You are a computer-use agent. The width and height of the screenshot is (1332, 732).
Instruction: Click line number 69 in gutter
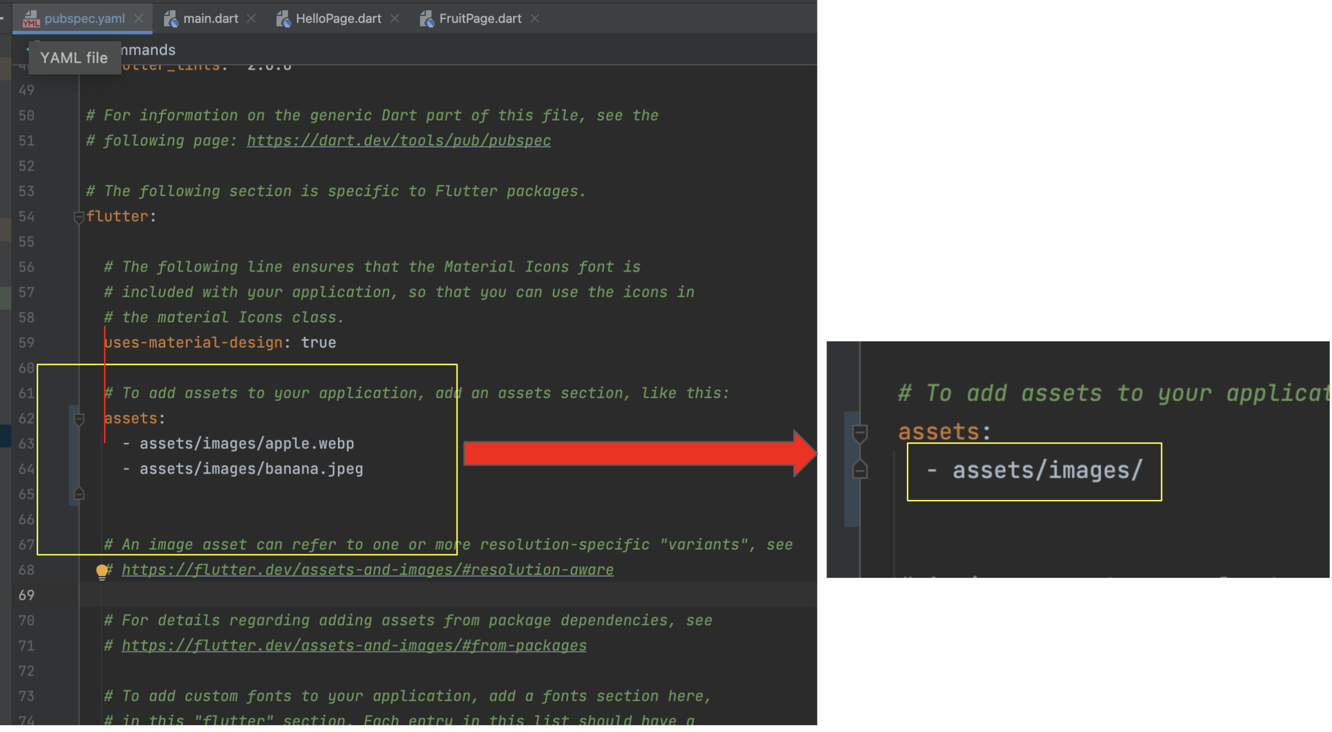tap(26, 596)
